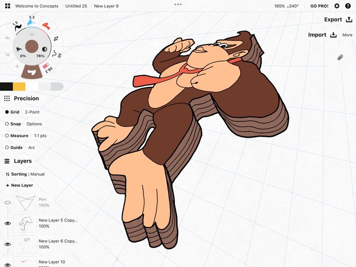
Task: Change the Arc guide type
Action: [x=31, y=147]
